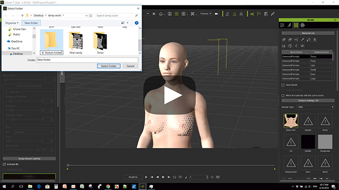Open the Shader Type PBR dropdown

[x=316, y=107]
